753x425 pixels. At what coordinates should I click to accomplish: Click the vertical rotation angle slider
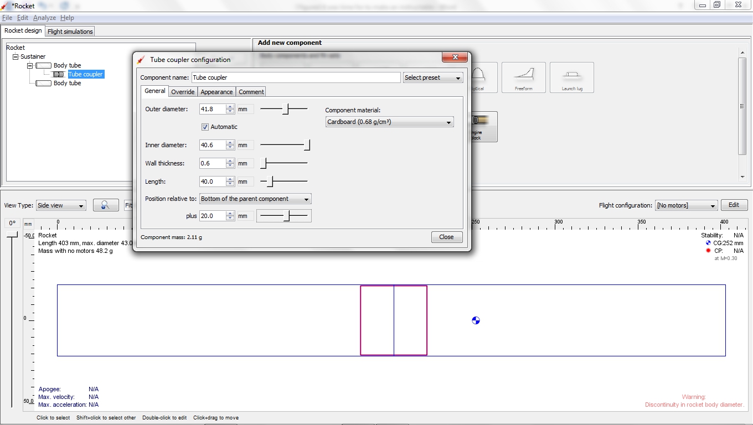[x=12, y=319]
